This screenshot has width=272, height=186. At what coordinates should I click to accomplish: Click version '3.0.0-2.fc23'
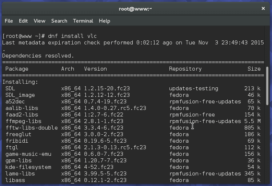coord(104,134)
